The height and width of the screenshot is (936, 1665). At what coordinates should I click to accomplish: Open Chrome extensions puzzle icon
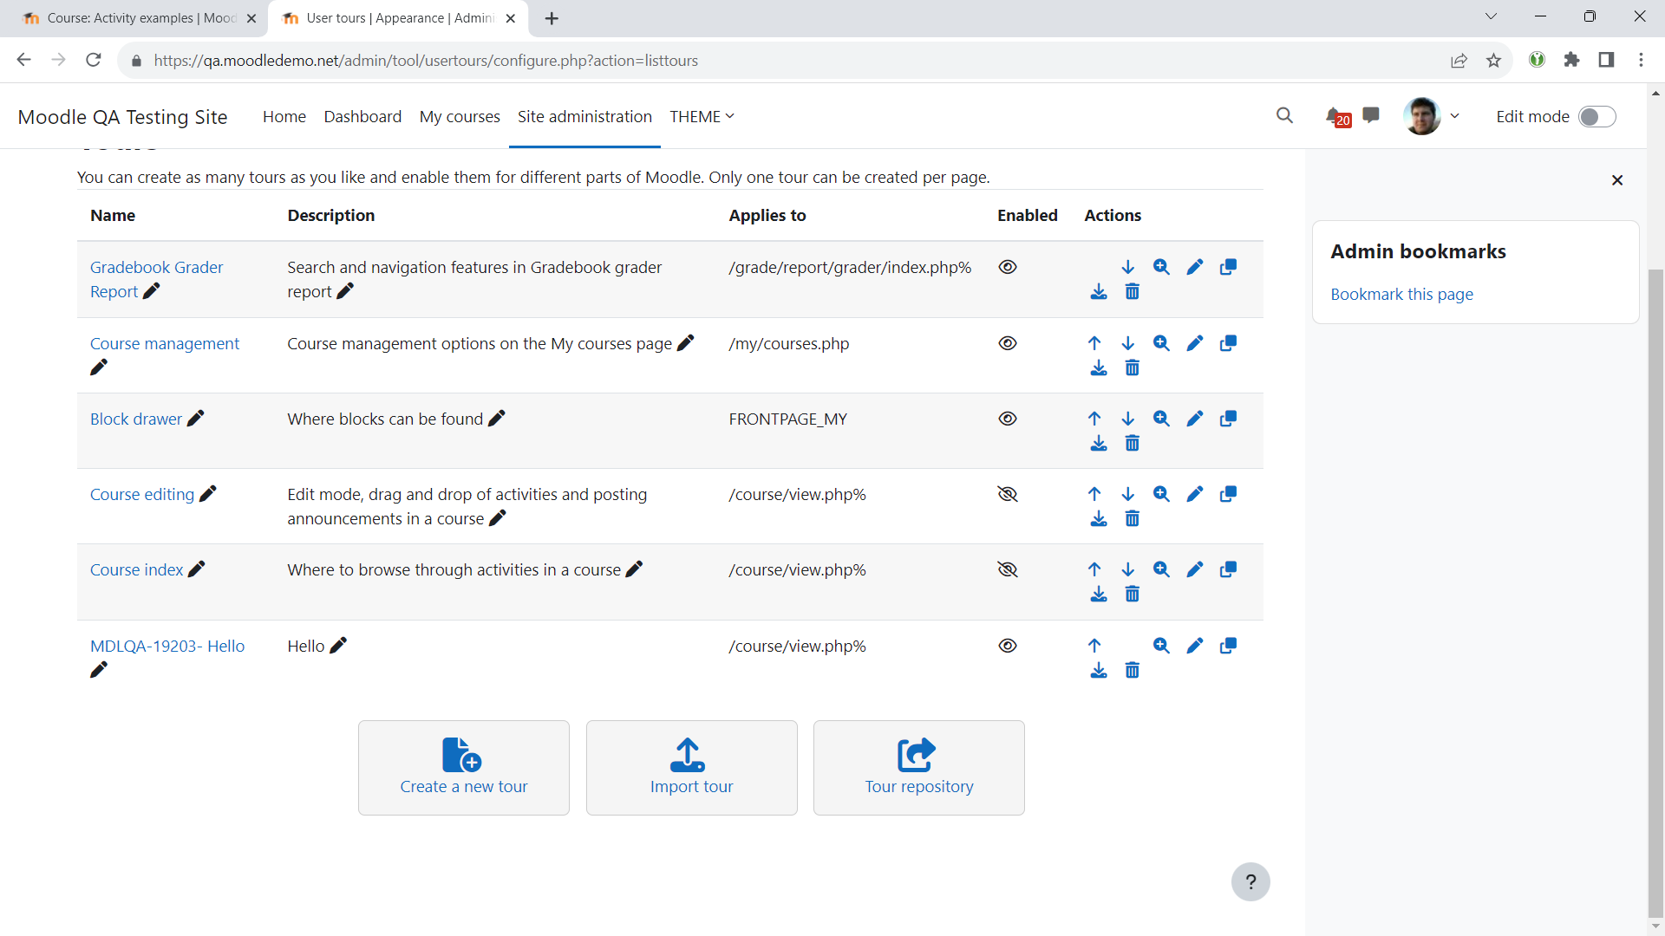(1571, 60)
